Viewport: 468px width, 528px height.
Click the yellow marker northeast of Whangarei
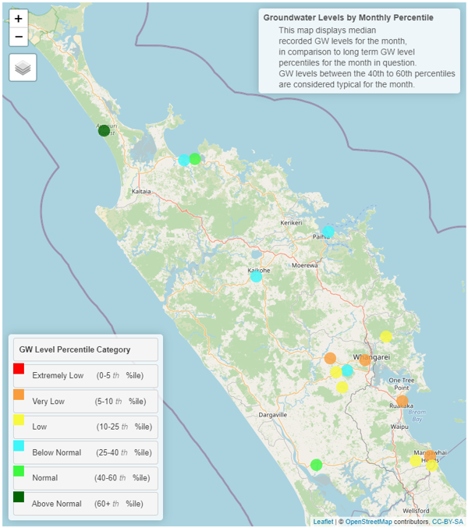coord(386,336)
